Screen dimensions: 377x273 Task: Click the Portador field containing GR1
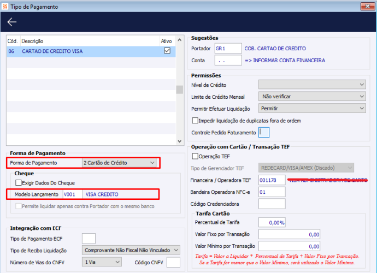tap(228, 48)
